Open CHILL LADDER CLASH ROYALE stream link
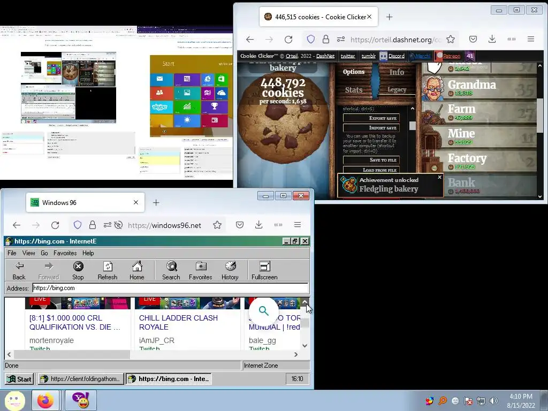This screenshot has width=548, height=411. coord(178,322)
